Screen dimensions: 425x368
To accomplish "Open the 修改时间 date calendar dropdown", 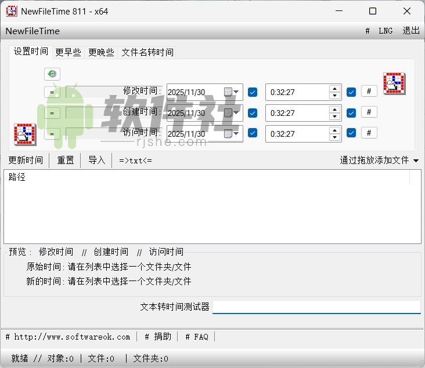I will click(232, 92).
